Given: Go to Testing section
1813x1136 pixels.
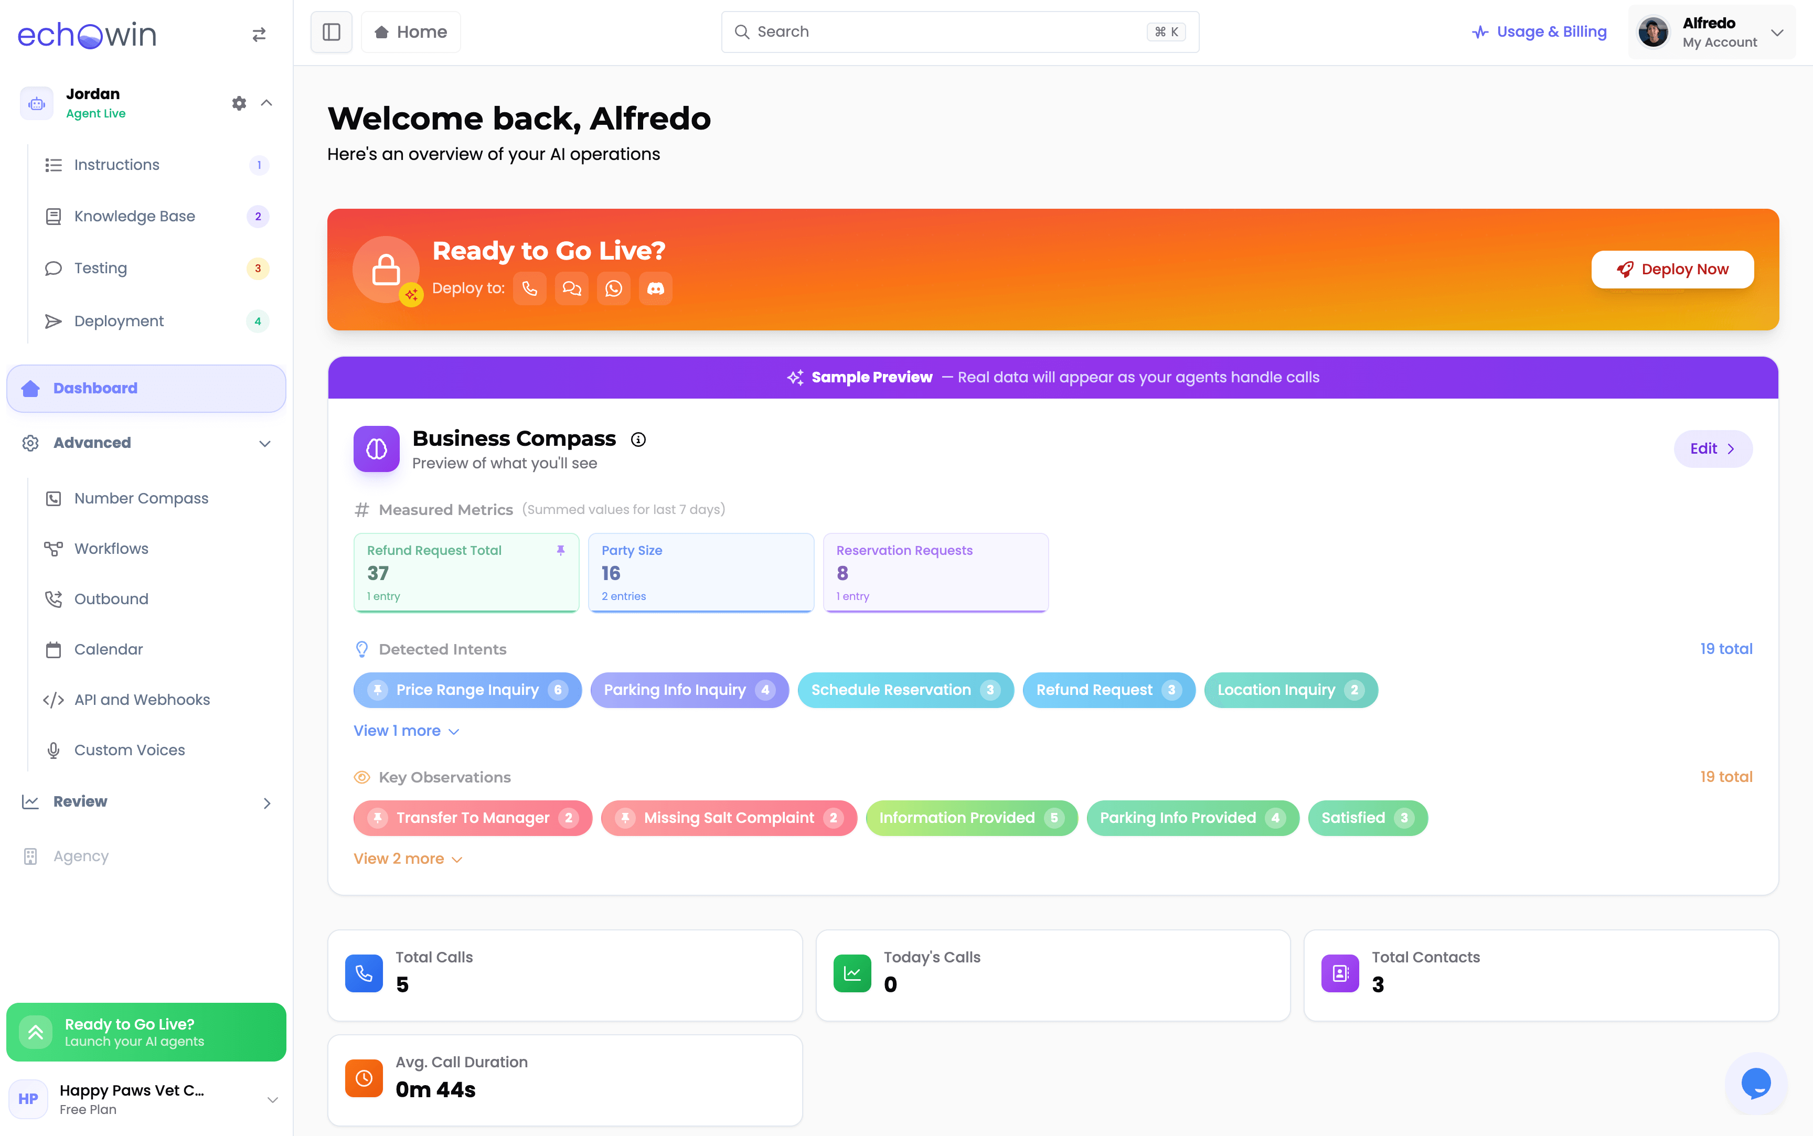Looking at the screenshot, I should [x=156, y=268].
